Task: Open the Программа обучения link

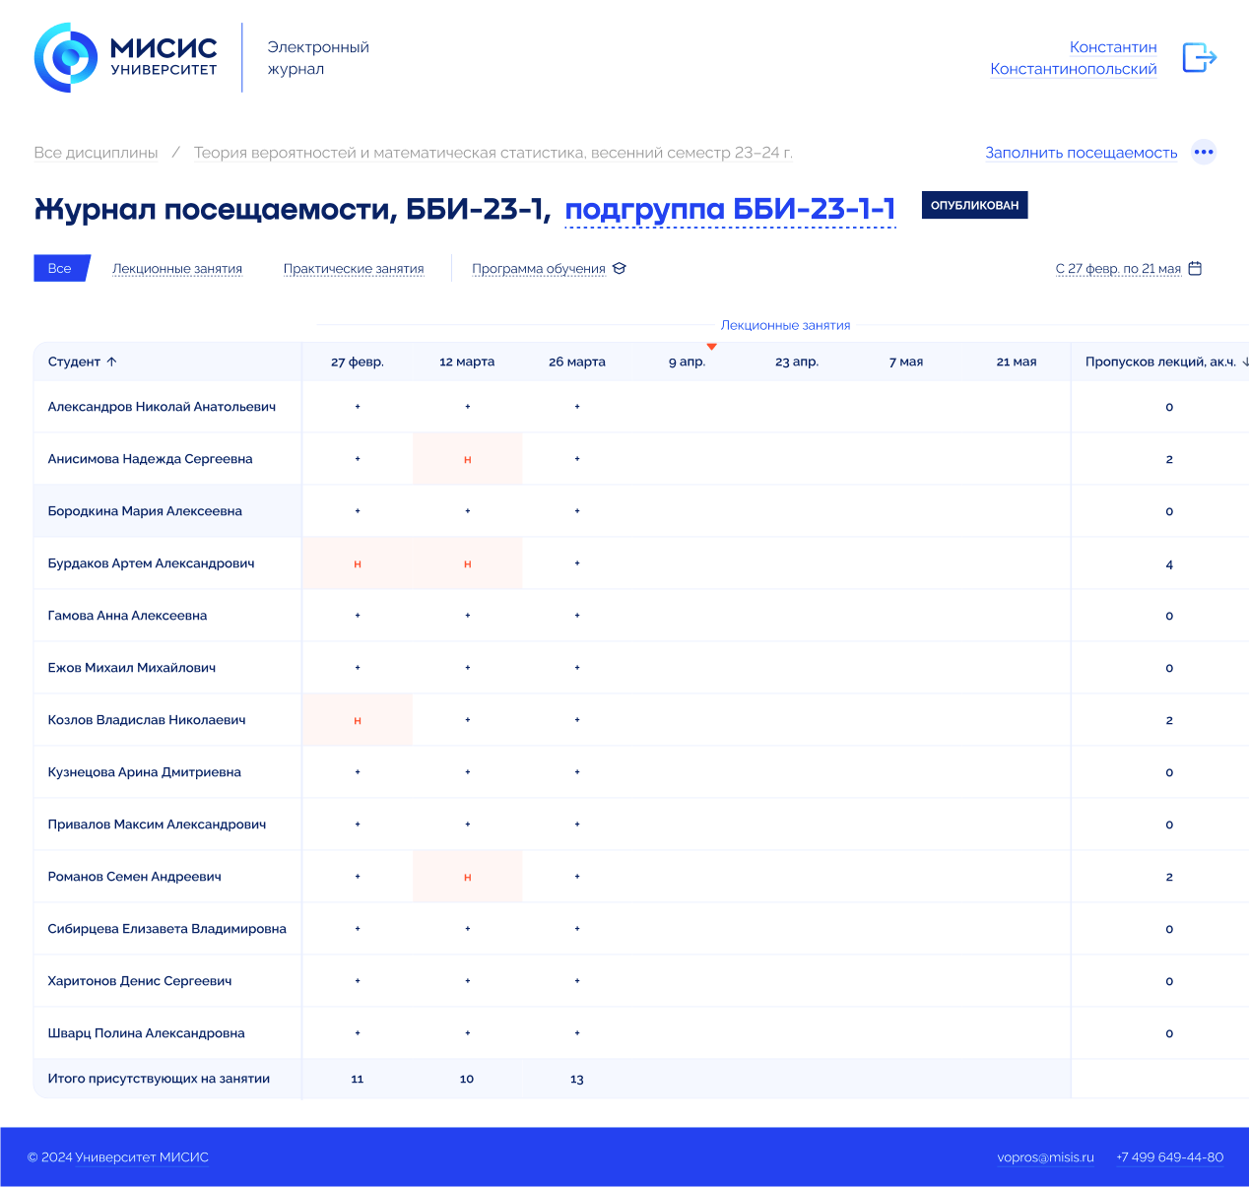Action: (539, 268)
